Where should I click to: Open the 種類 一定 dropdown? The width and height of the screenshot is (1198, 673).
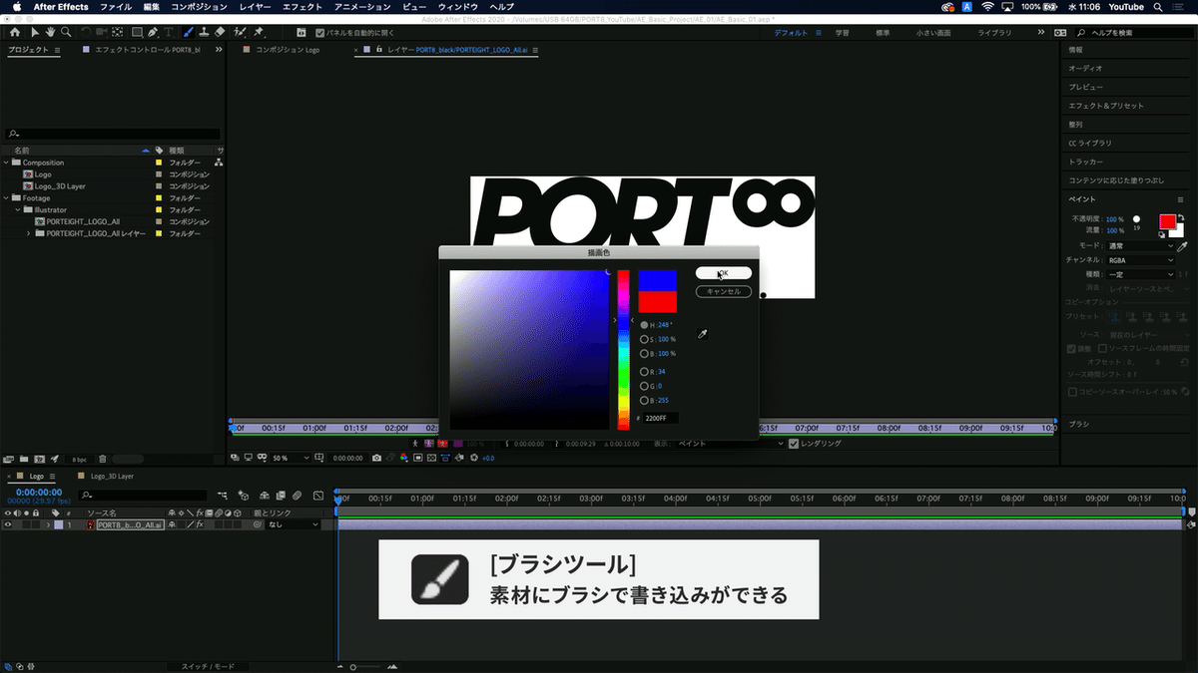pos(1141,274)
